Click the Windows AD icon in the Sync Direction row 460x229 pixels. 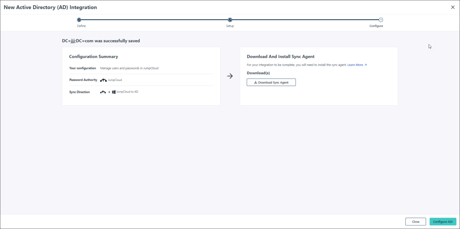pyautogui.click(x=114, y=92)
